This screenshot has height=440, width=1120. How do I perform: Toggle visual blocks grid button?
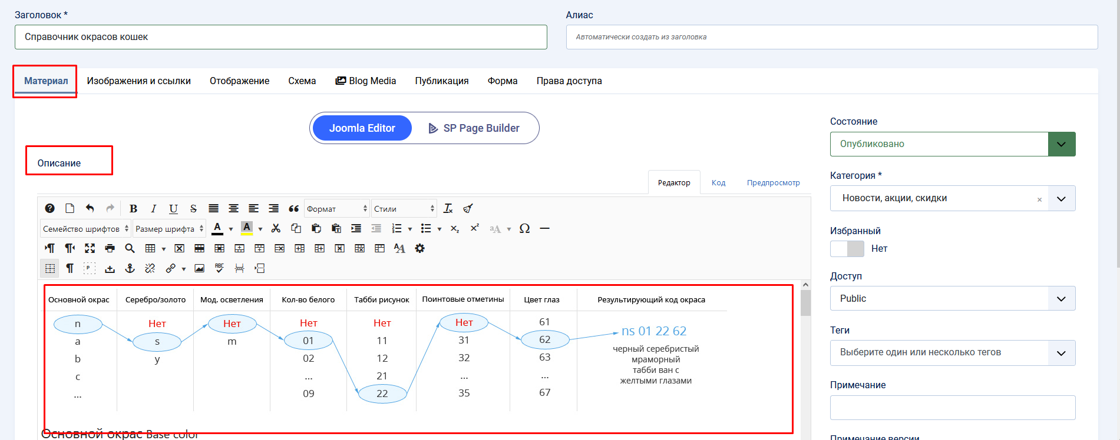[50, 268]
